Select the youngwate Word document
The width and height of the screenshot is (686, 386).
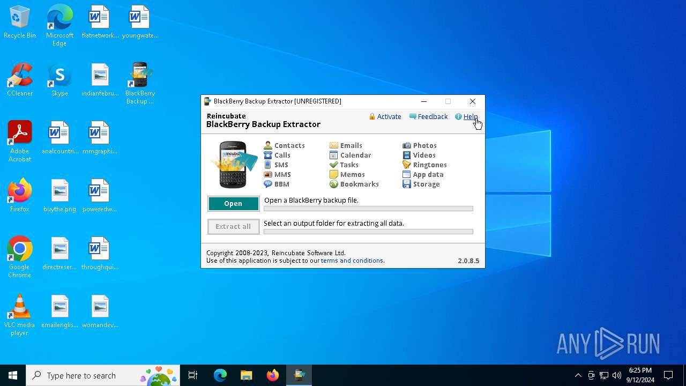[x=140, y=23]
